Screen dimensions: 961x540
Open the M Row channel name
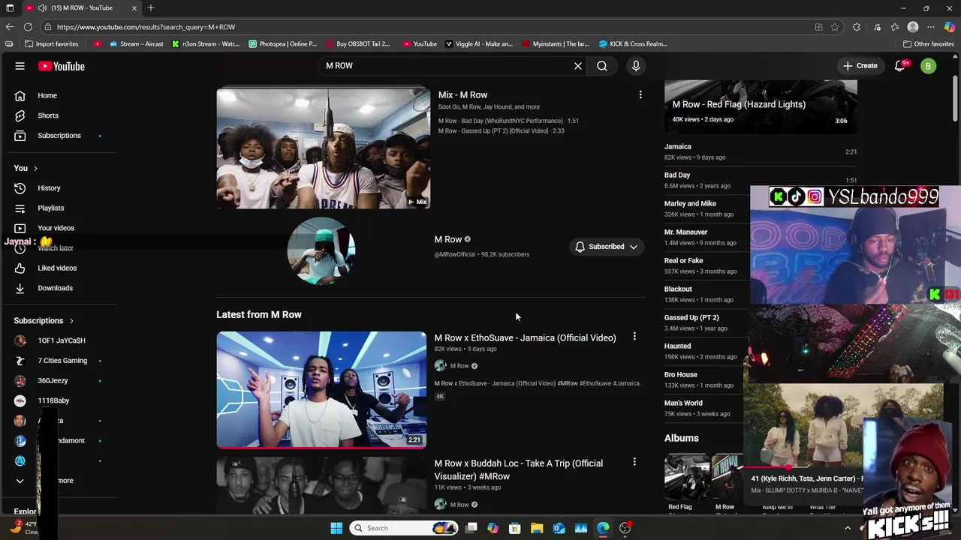448,239
